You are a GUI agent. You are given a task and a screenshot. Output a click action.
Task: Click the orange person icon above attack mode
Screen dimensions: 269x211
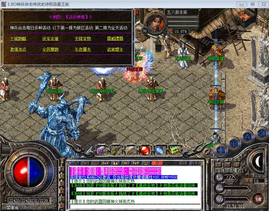[x=228, y=165]
